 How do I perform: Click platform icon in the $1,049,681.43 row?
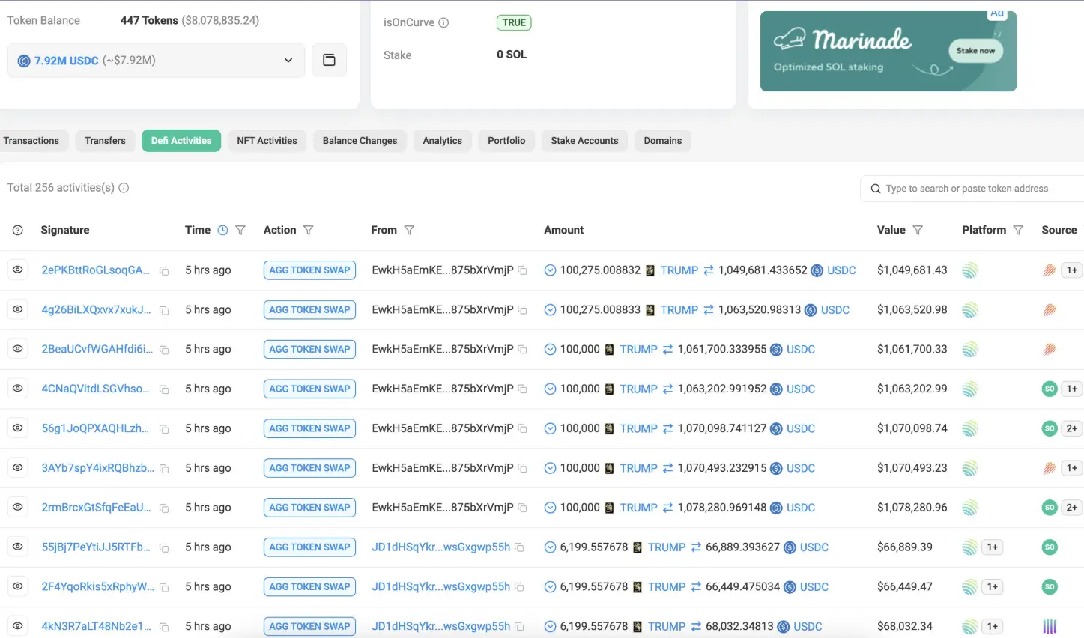tap(969, 270)
